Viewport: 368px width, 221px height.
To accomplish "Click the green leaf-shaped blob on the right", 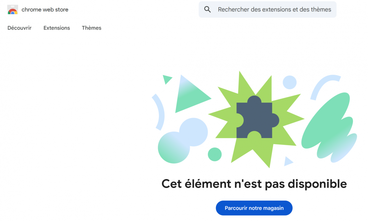I will point(328,128).
